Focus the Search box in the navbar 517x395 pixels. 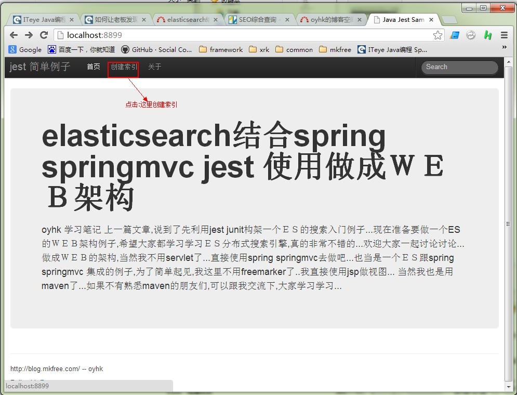(x=460, y=67)
